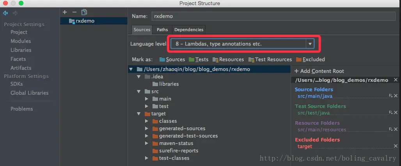401x166 pixels.
Task: Mark as Sources folder
Action: [x=172, y=60]
